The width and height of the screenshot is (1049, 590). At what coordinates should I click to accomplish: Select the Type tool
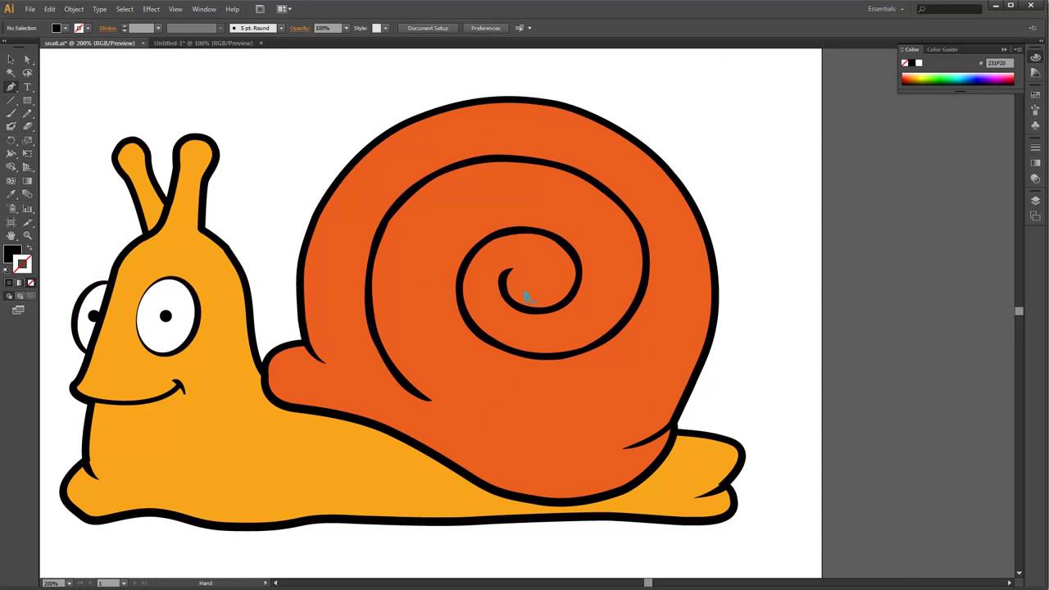pyautogui.click(x=27, y=86)
